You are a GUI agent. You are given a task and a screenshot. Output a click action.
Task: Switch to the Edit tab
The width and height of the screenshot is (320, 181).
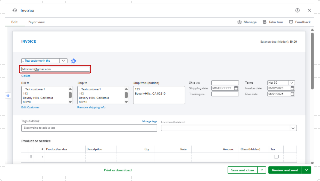click(14, 22)
